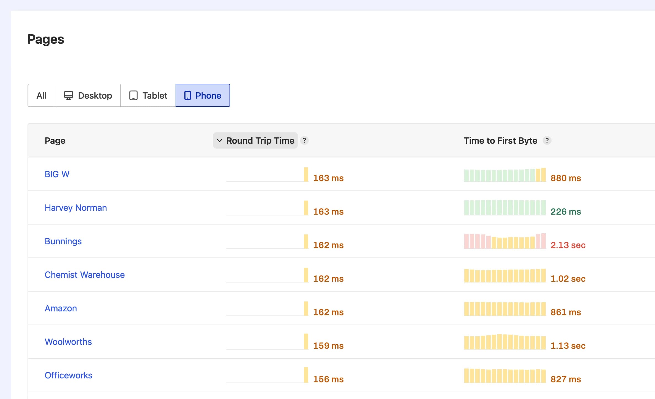Open the Chemist Warehouse page link
This screenshot has height=399, width=655.
(x=84, y=275)
